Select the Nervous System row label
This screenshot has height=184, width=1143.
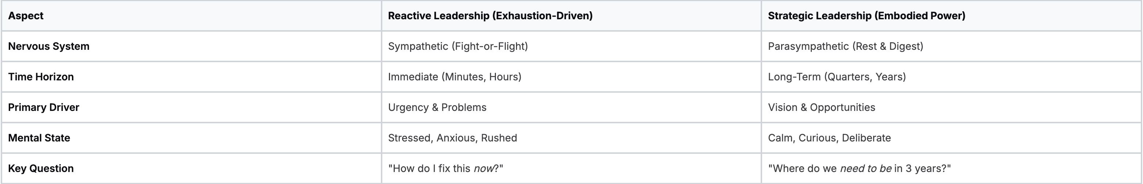pyautogui.click(x=49, y=47)
